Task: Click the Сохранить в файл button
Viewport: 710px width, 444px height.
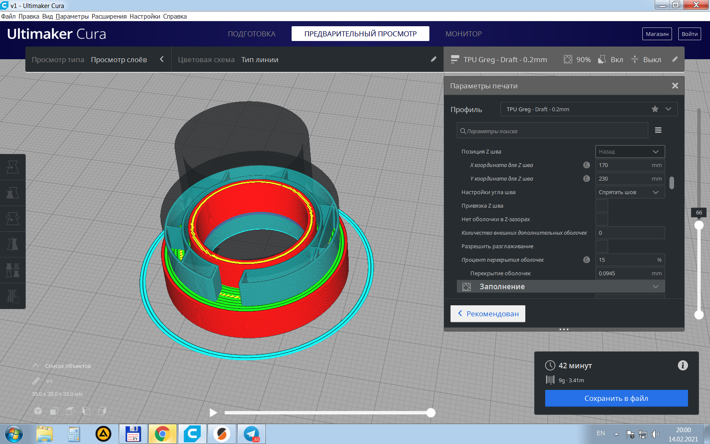Action: [616, 398]
